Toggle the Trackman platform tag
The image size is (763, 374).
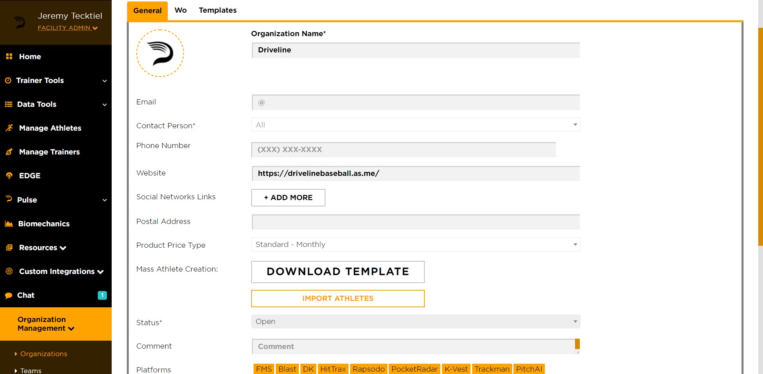pos(492,369)
